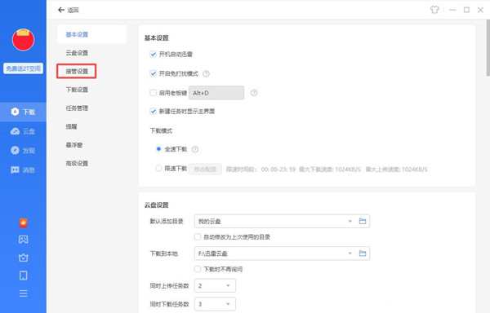Image resolution: width=490 pixels, height=313 pixels.
Task: Select the 下载设置 settings tab
Action: [77, 90]
